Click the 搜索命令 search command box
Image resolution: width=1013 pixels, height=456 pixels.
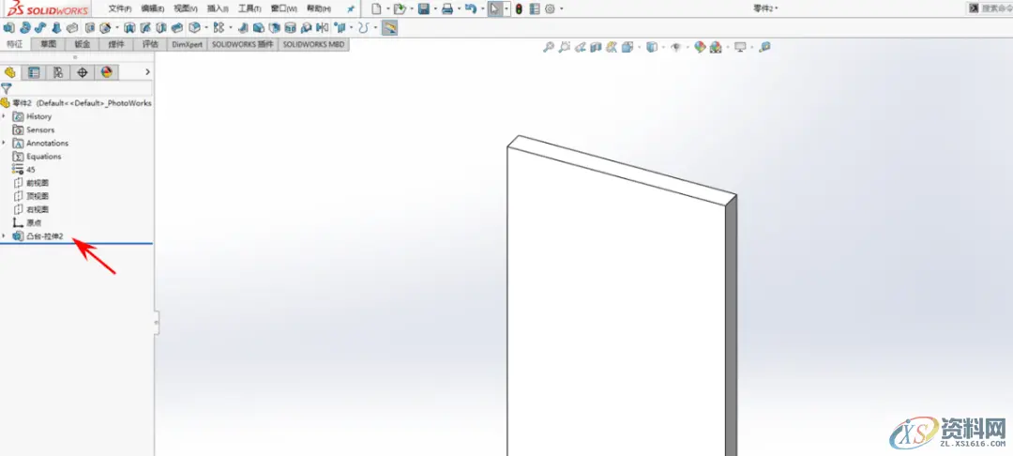point(989,8)
